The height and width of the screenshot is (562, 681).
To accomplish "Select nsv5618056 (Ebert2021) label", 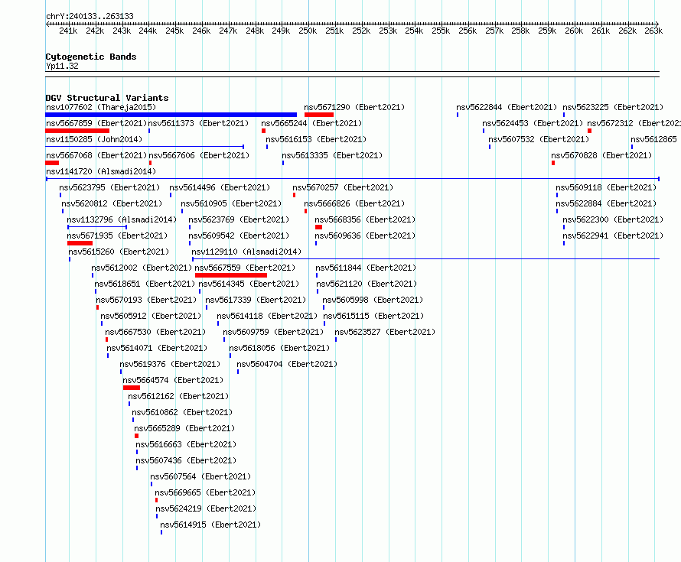I will 279,348.
